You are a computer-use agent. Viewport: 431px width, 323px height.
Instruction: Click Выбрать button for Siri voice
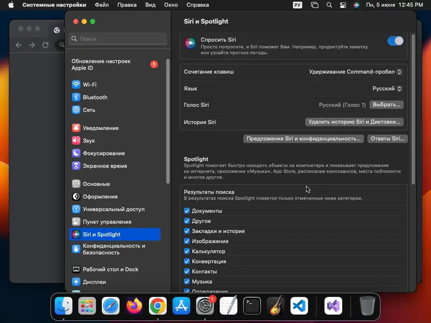click(386, 105)
